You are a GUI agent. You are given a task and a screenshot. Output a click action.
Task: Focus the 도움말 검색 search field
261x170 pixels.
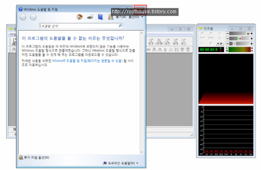[79, 26]
